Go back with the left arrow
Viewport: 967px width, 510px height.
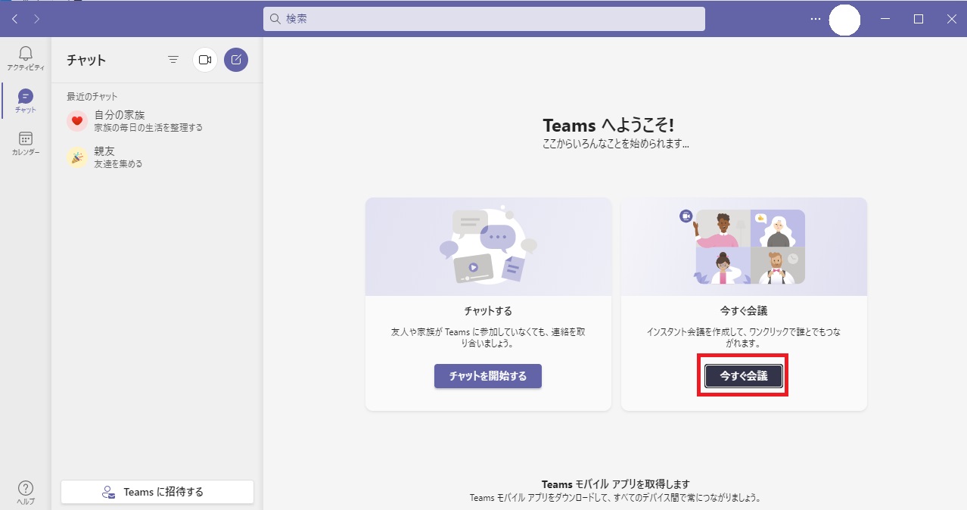tap(14, 19)
